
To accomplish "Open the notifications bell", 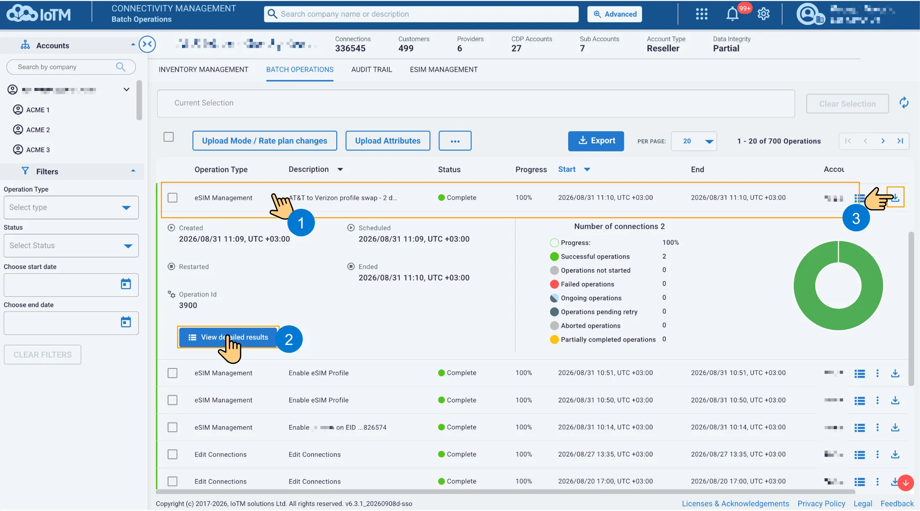I will coord(732,14).
